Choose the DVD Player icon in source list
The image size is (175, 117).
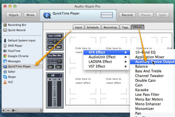coord(5,46)
